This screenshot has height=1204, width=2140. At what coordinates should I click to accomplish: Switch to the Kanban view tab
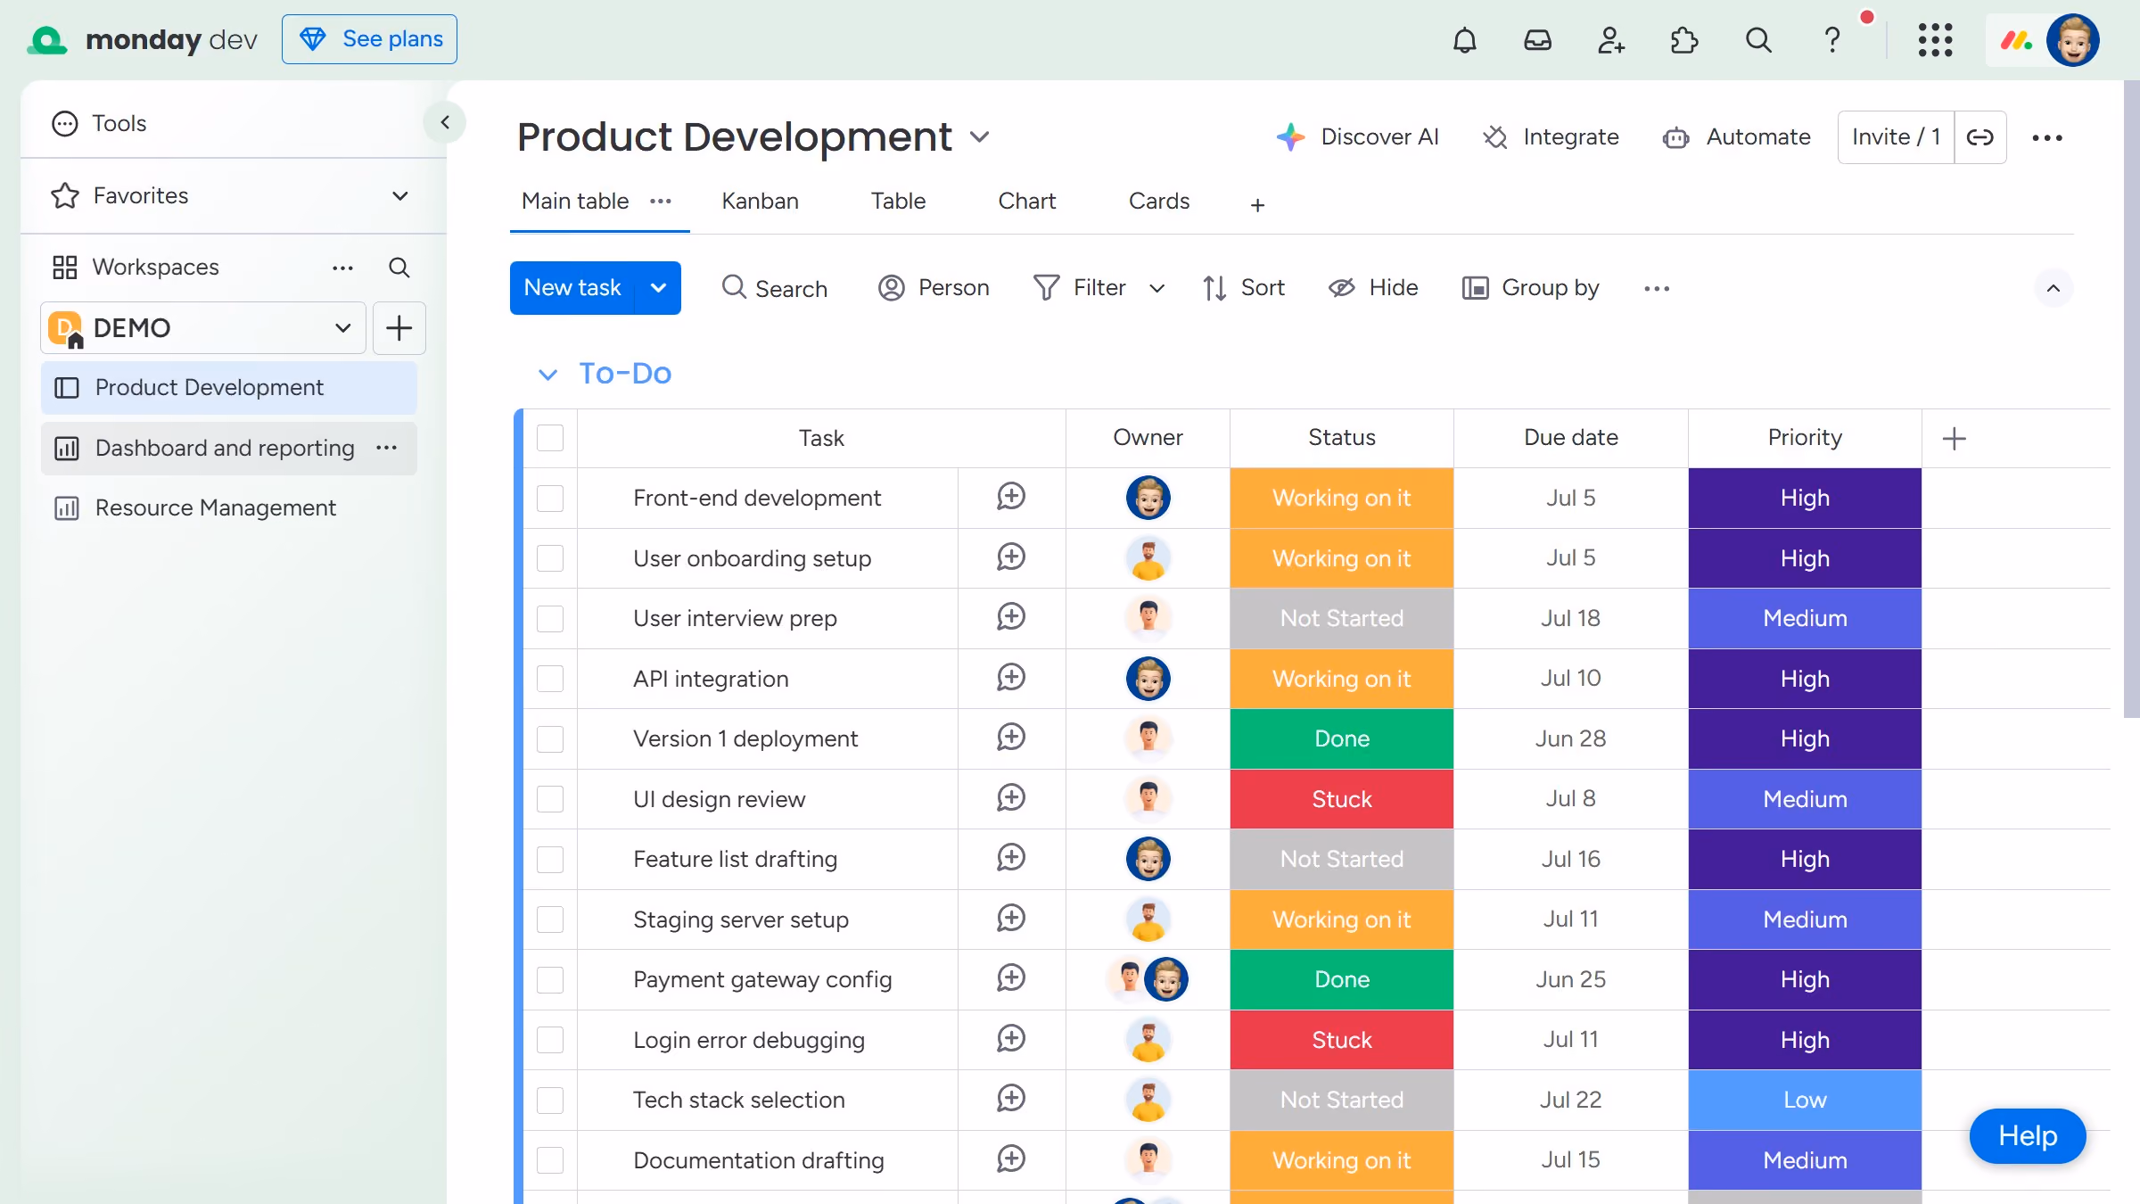coord(760,202)
